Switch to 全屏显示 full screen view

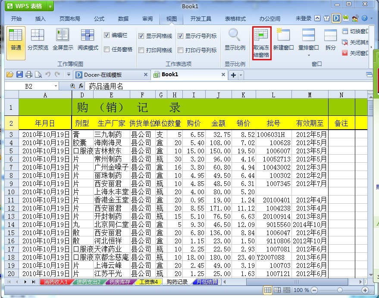63,40
